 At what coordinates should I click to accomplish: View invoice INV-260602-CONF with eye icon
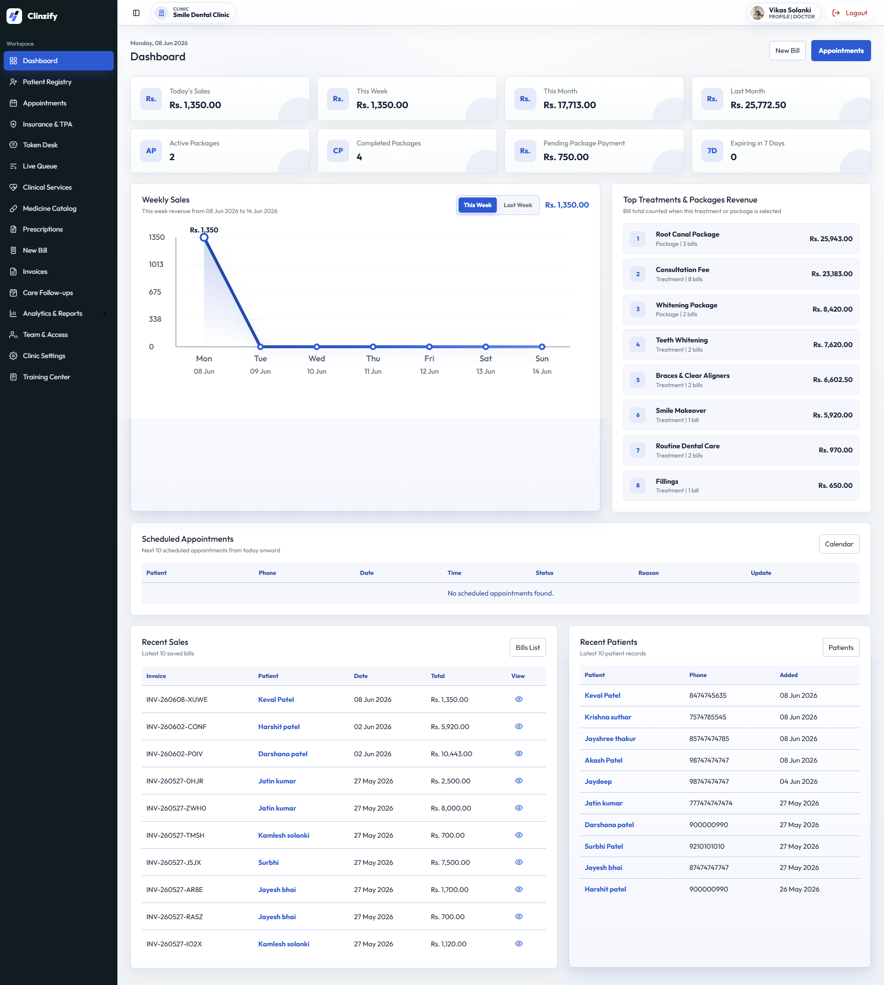click(519, 727)
